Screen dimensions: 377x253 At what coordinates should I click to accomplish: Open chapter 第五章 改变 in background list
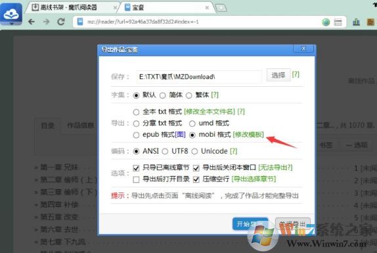(59, 217)
